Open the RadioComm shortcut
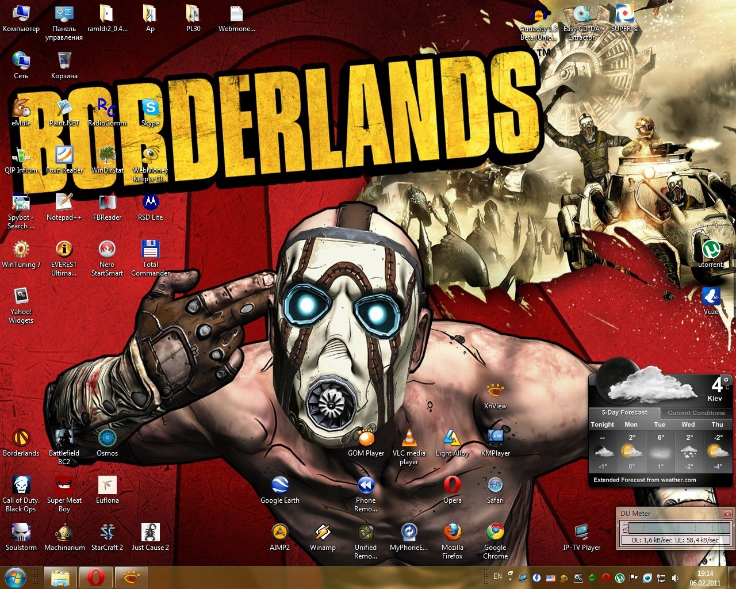 coord(107,112)
